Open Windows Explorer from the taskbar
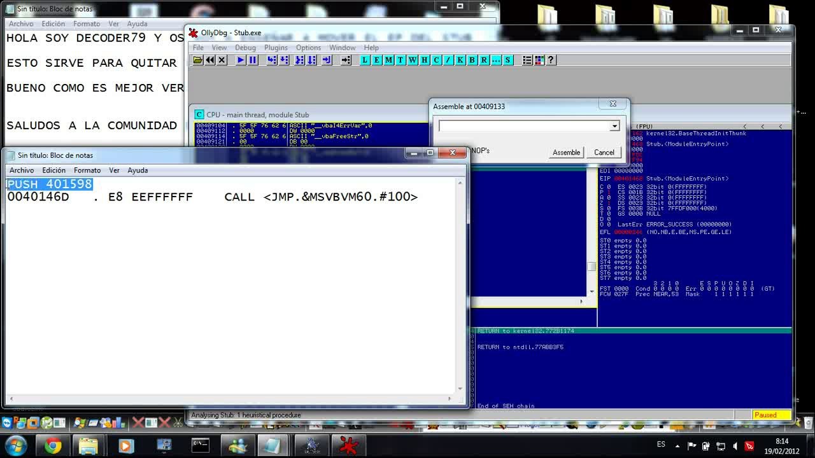The image size is (815, 458). pos(89,446)
